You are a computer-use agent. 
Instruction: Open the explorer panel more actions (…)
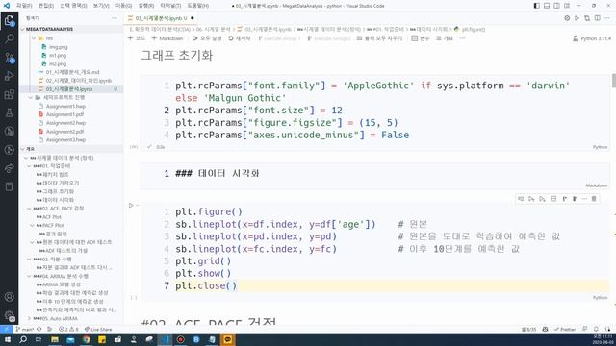click(x=115, y=18)
